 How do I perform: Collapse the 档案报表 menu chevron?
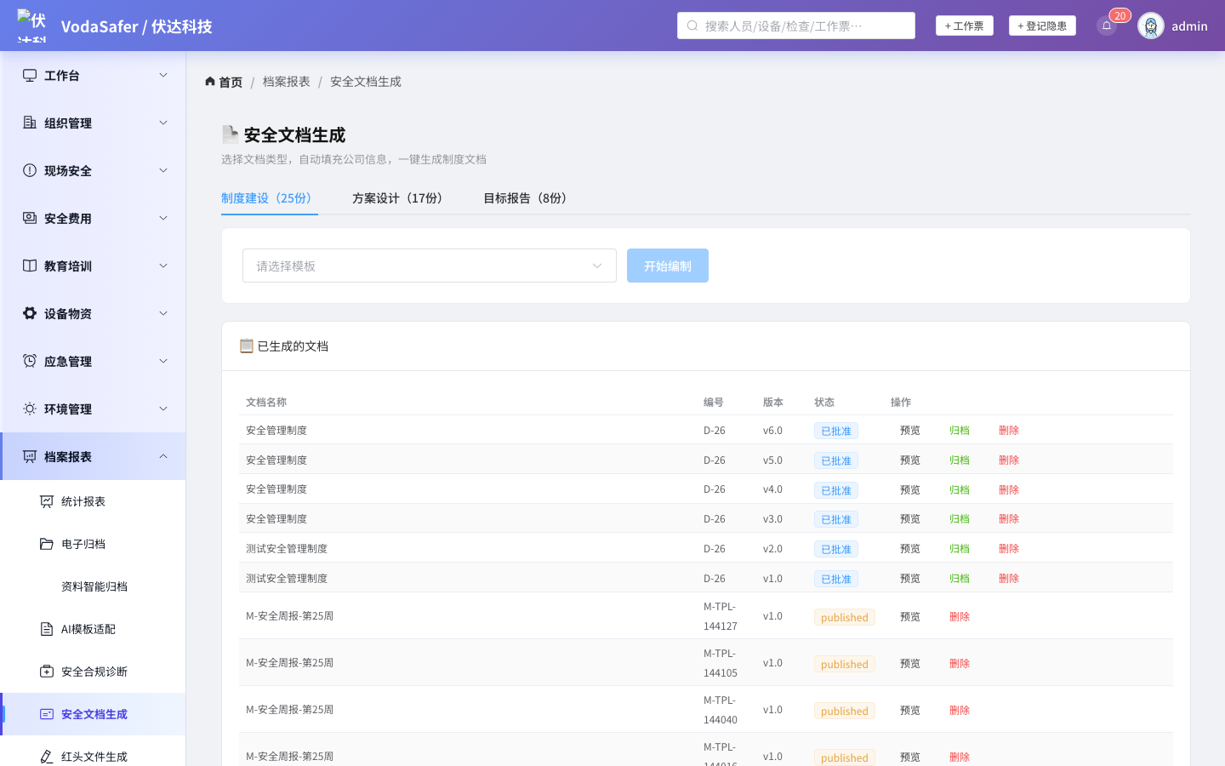point(163,456)
